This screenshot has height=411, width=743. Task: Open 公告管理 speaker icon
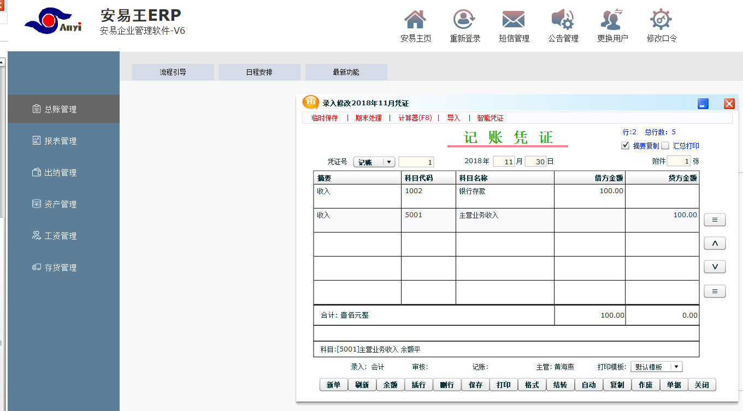563,20
